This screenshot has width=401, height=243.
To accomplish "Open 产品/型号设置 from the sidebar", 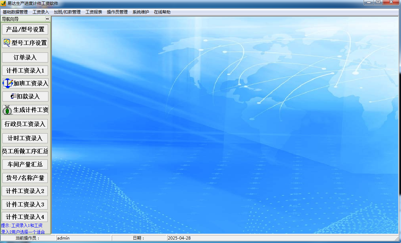I will tap(25, 29).
